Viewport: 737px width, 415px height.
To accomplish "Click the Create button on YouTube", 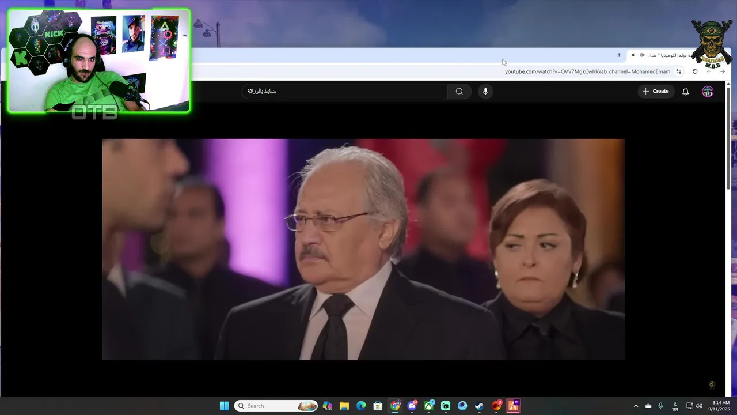I will coord(656,91).
